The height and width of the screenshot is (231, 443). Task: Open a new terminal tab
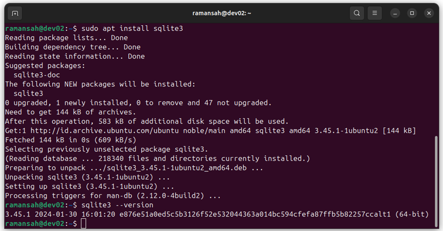pyautogui.click(x=15, y=13)
